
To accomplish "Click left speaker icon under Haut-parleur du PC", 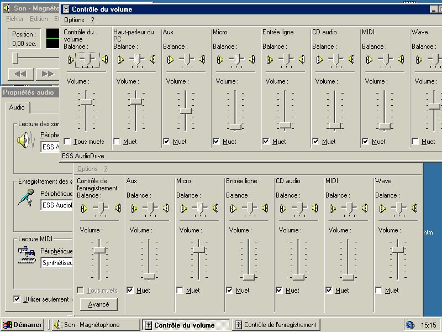I will click(x=120, y=59).
